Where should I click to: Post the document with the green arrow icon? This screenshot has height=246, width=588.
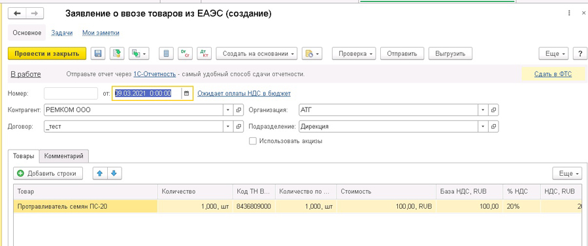pos(117,53)
